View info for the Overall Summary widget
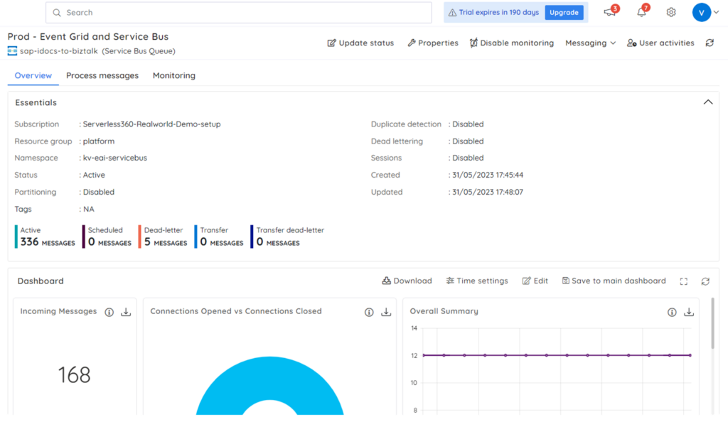728x422 pixels. (x=671, y=312)
